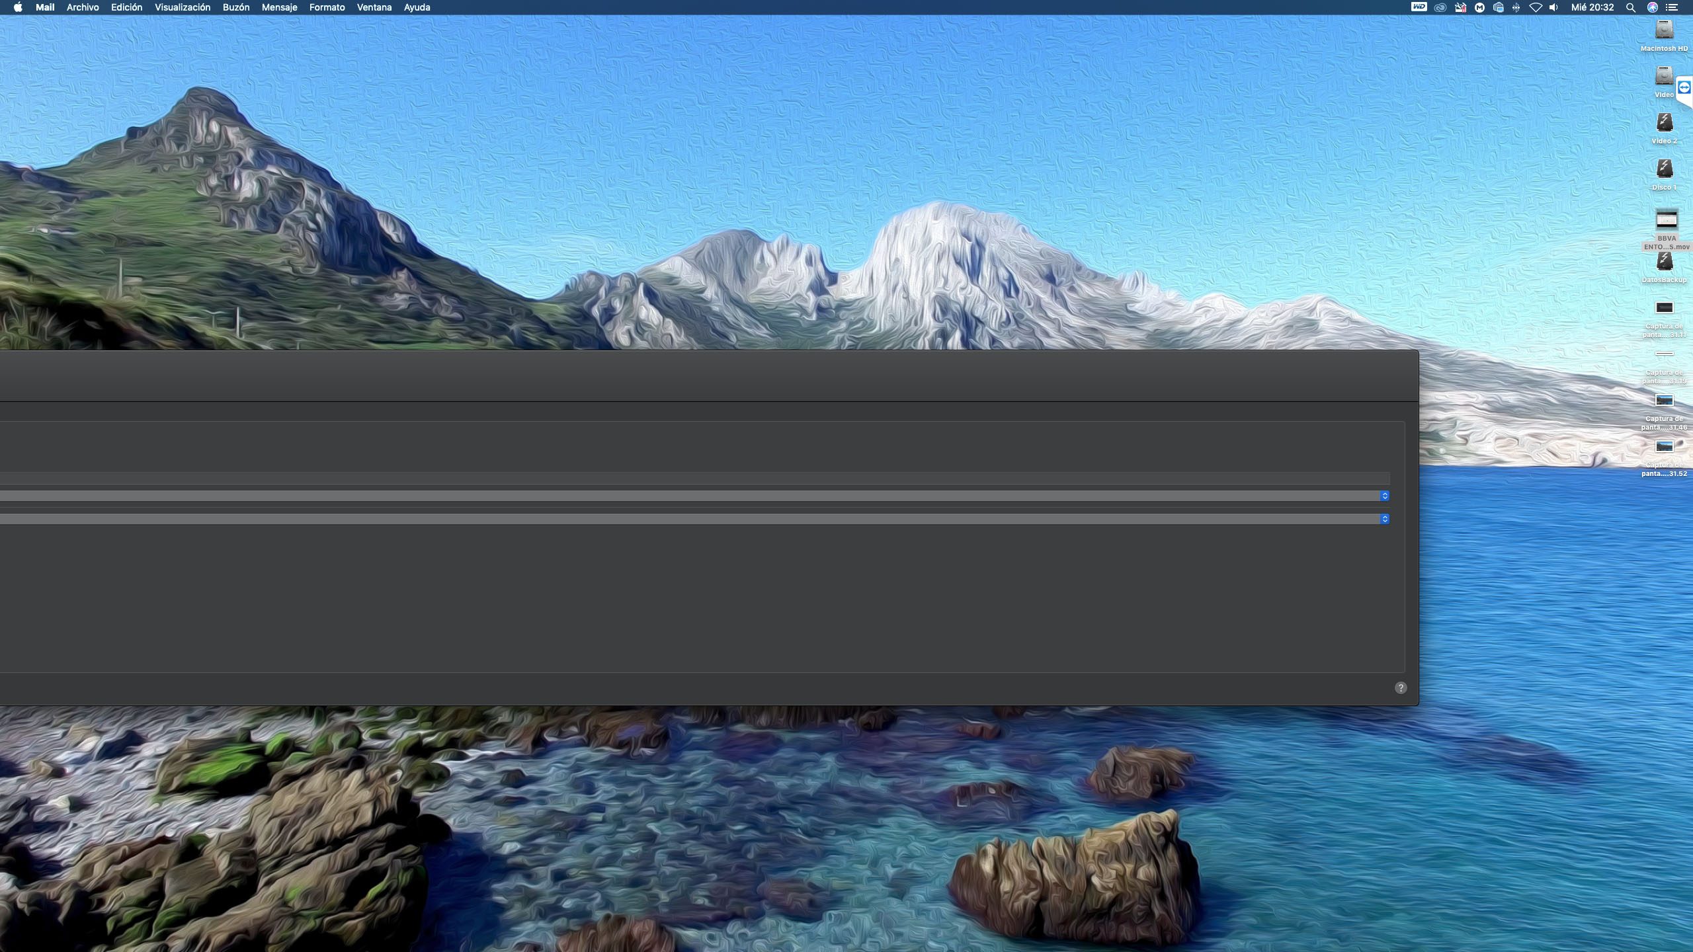The height and width of the screenshot is (952, 1693).
Task: Open the Buzón menu
Action: [235, 7]
